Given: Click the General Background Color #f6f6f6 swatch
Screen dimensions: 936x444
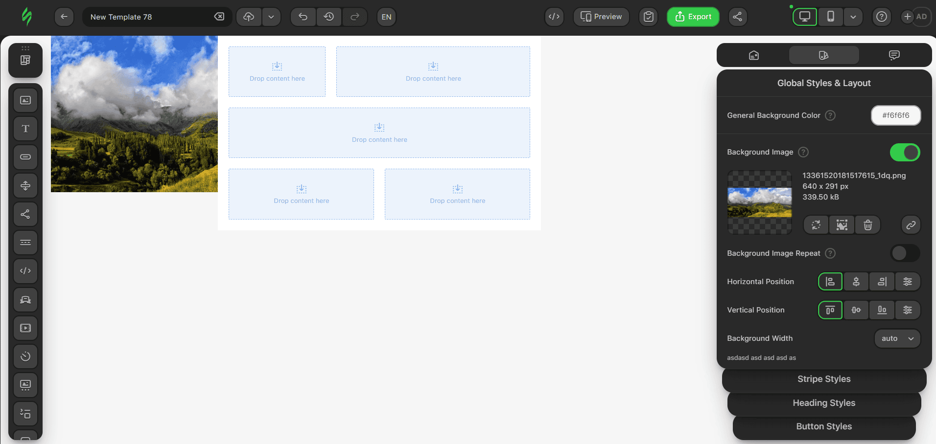Looking at the screenshot, I should (x=895, y=115).
